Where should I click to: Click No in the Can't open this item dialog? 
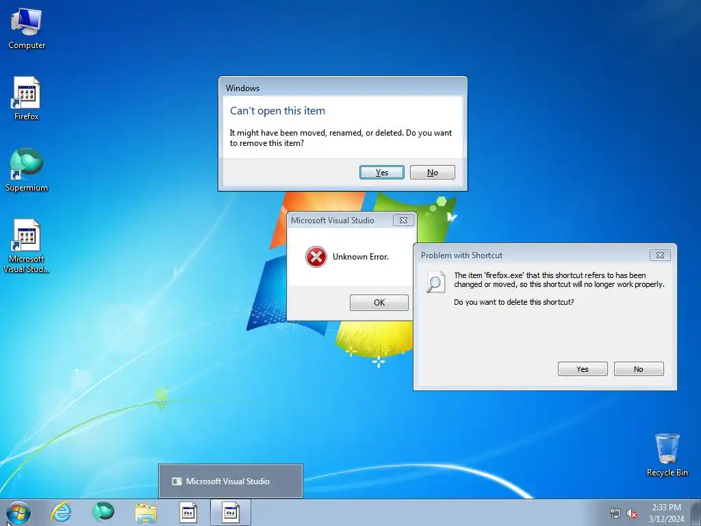point(433,172)
